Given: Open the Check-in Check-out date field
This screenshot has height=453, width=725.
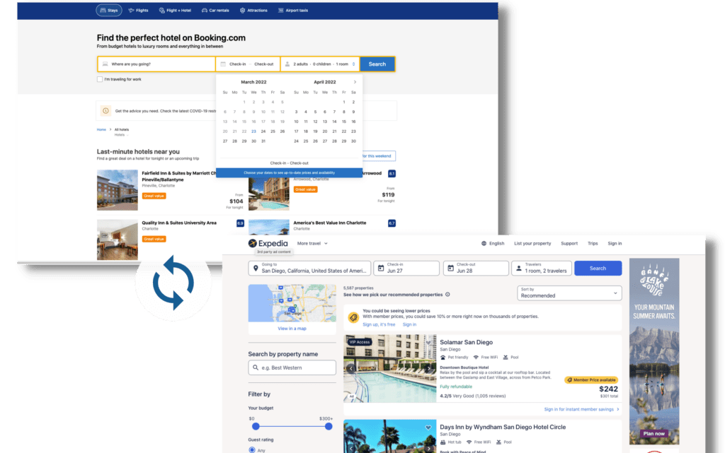Looking at the screenshot, I should coord(248,64).
